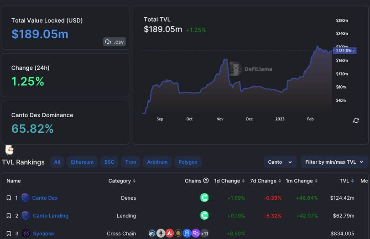Screen dimensions: 370x239
Task: Click the Canto Dex Dominance value 65.82%
Action: (x=32, y=129)
